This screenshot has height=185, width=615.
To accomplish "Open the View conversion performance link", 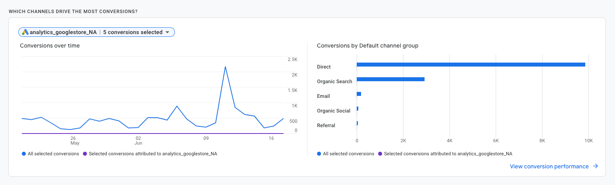I will point(549,166).
